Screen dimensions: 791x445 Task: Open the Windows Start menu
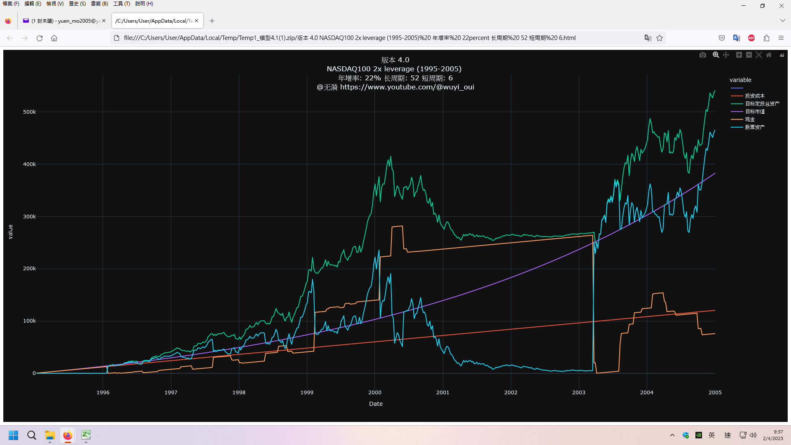pos(14,435)
